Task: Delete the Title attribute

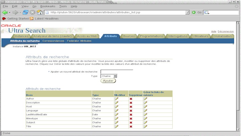Action: 131,127
